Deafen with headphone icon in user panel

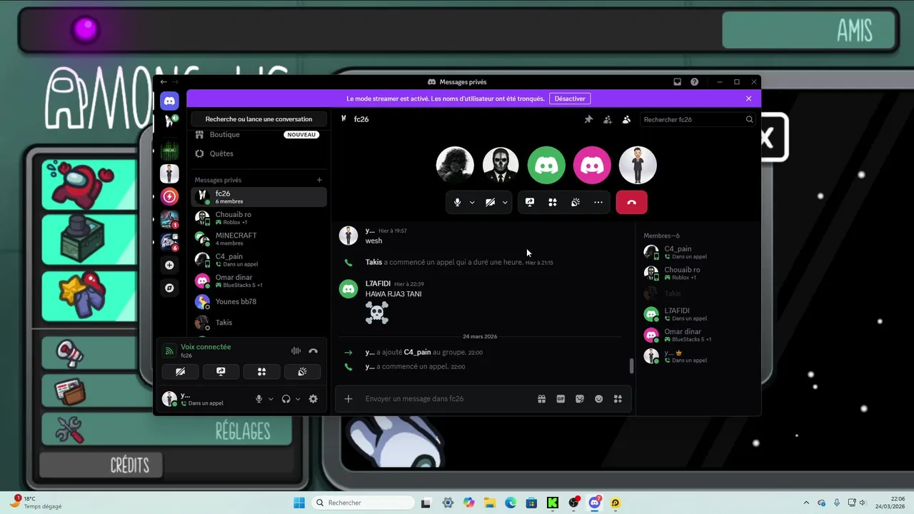click(286, 399)
